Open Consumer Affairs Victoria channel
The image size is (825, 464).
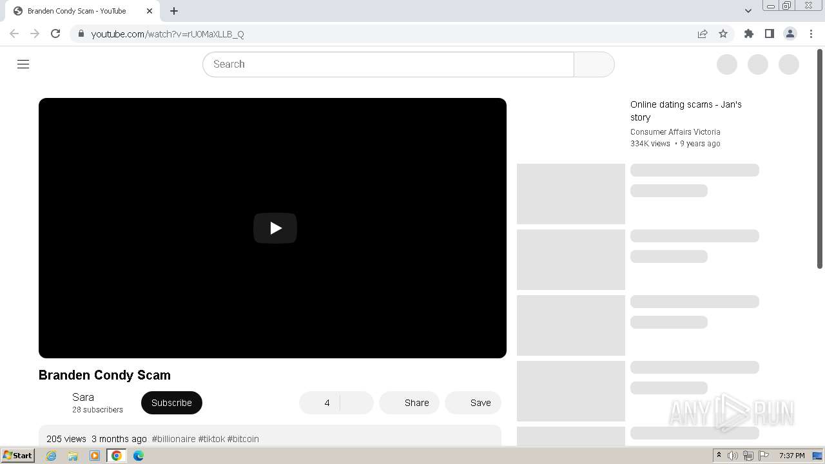(x=675, y=132)
